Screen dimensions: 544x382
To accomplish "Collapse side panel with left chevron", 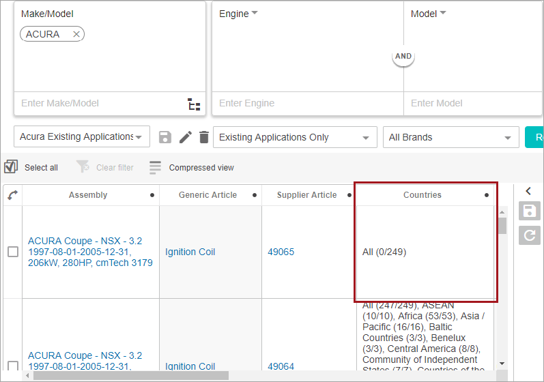I will (x=528, y=192).
